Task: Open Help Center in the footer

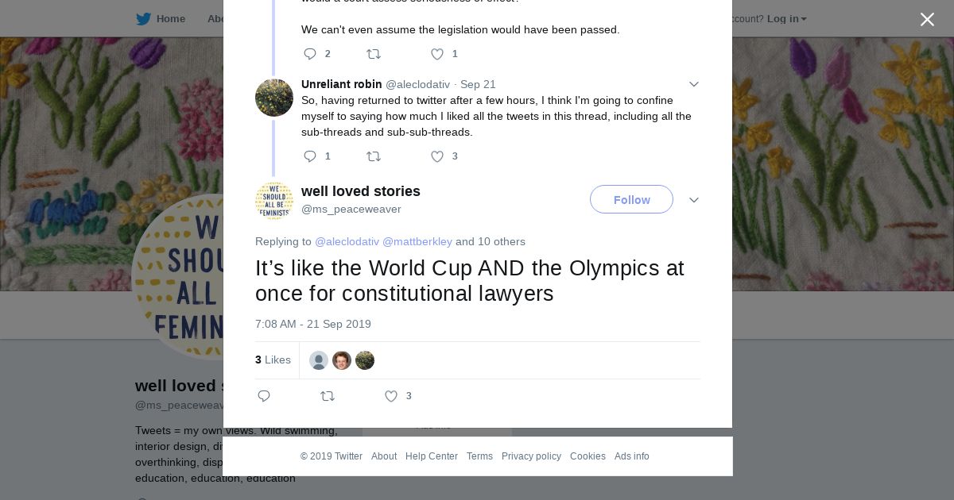Action: point(432,456)
